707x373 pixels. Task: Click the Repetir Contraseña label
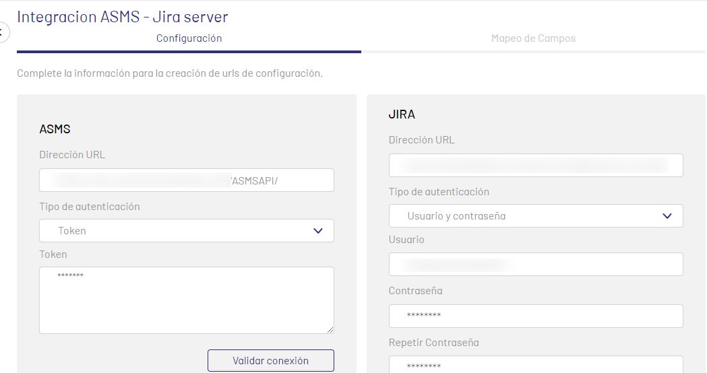pos(434,343)
